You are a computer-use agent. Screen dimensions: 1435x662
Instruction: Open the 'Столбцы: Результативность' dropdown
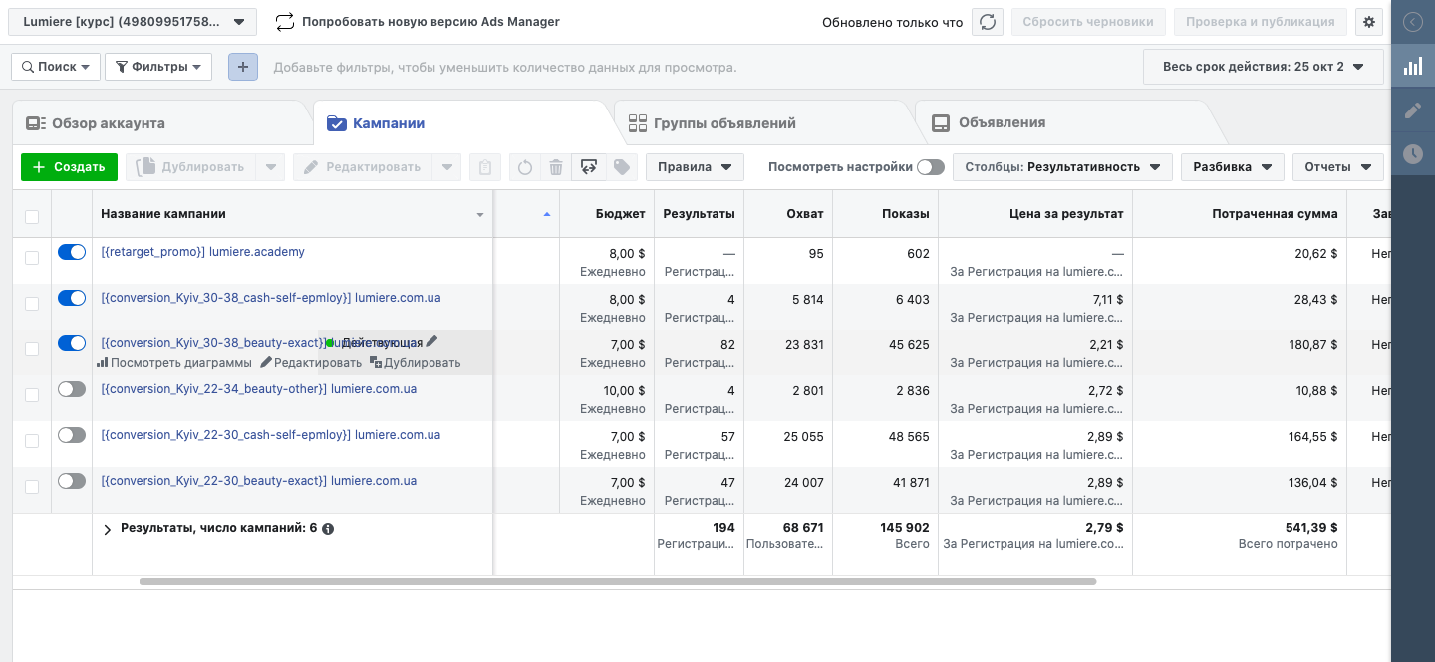pyautogui.click(x=1062, y=167)
